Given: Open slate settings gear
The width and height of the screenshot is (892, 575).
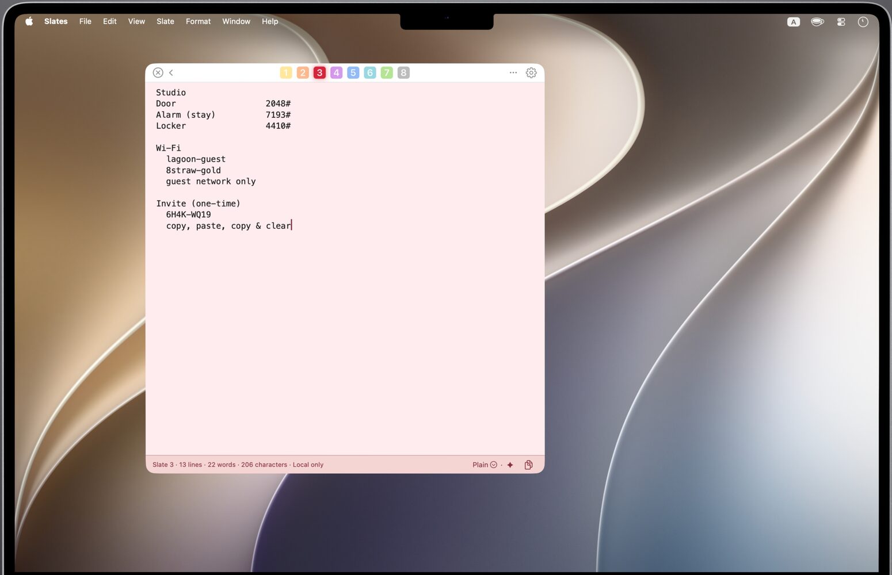Looking at the screenshot, I should 531,72.
